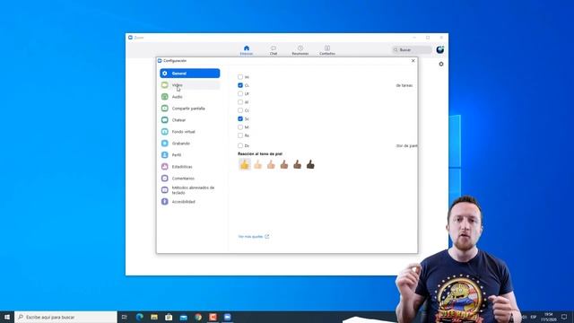Click the ESP language indicator
This screenshot has width=574, height=323.
click(x=534, y=317)
